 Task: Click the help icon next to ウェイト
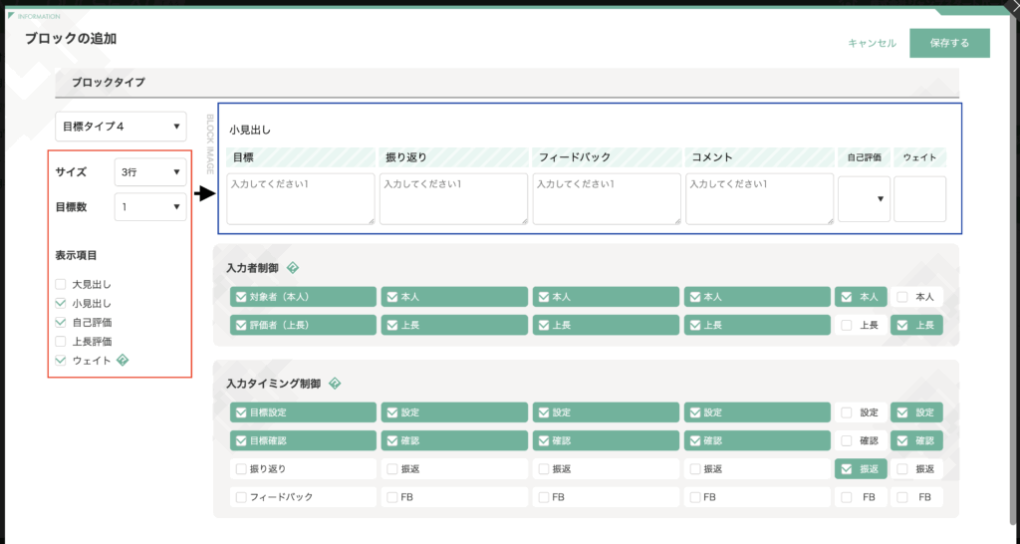coord(122,361)
